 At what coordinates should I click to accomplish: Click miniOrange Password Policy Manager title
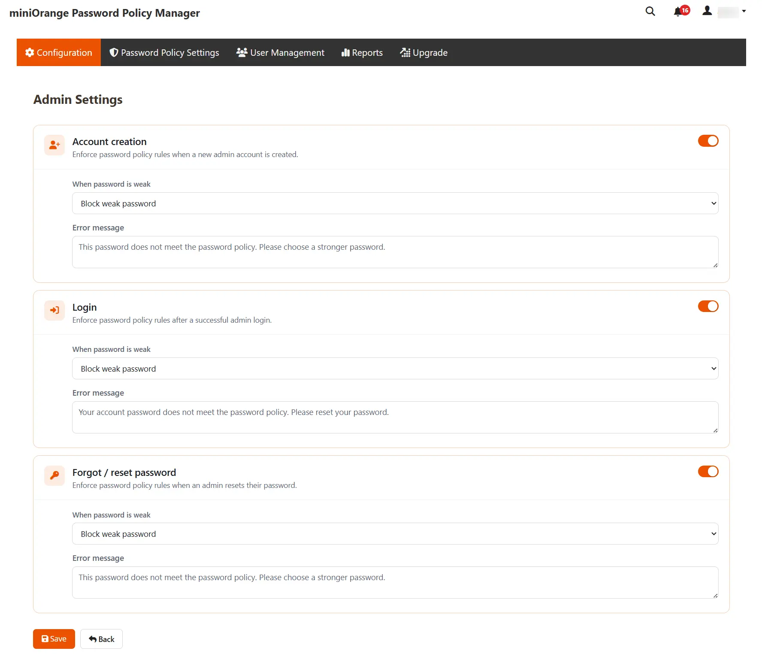pyautogui.click(x=105, y=13)
